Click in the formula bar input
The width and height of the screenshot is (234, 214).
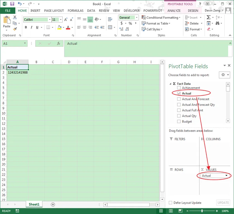pyautogui.click(x=146, y=48)
